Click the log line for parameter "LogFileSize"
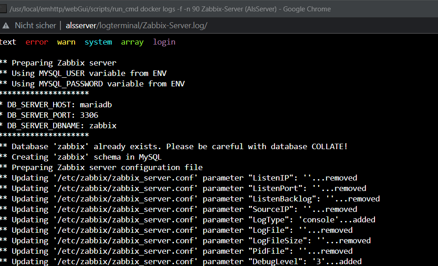Viewport: 438px width, 266px height. [x=185, y=241]
